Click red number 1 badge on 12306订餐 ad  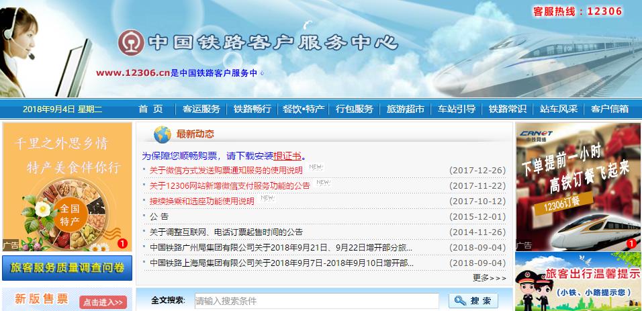coord(631,245)
